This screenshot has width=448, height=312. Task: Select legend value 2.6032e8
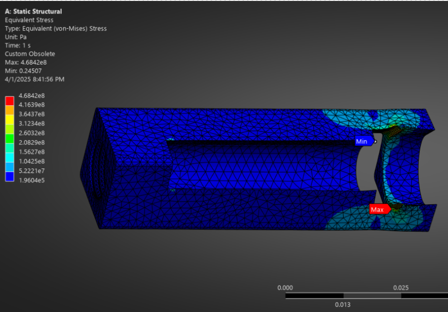32,133
